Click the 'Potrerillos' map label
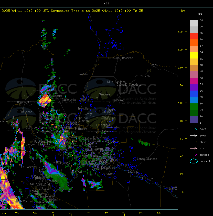Viewport: 213px width, 216px height. click(x=43, y=142)
